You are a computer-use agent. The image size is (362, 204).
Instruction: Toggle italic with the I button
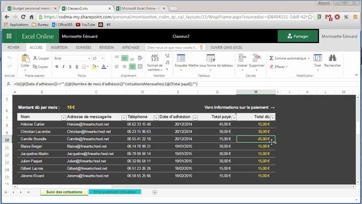(63, 67)
